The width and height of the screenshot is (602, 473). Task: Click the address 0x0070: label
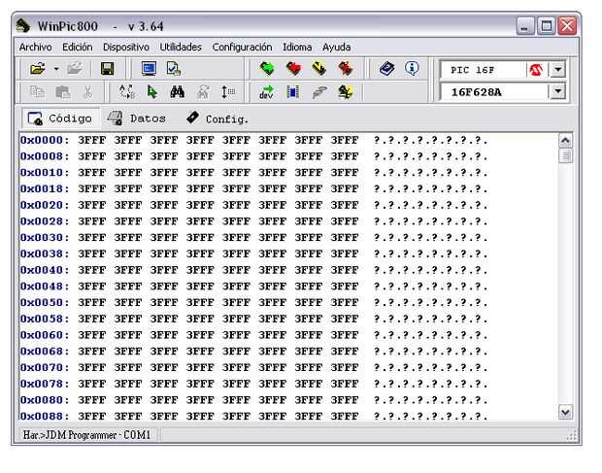click(x=45, y=368)
